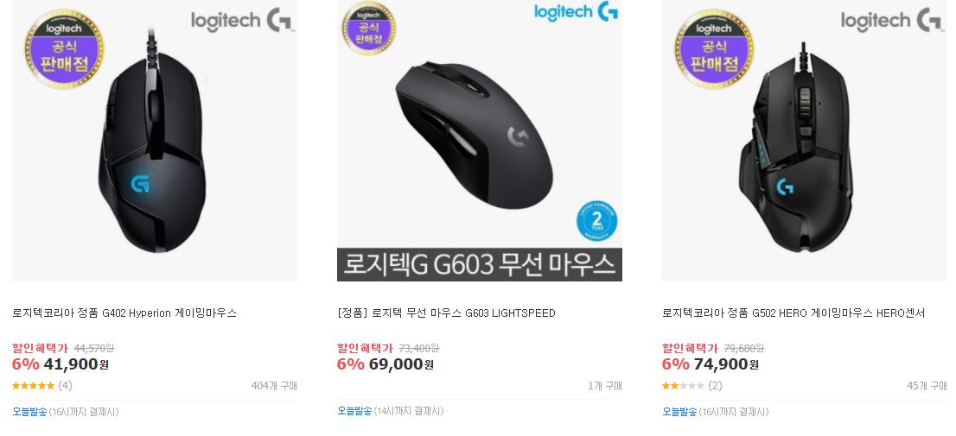The width and height of the screenshot is (956, 436).
Task: Click the 2 year warranty badge
Action: (x=597, y=221)
